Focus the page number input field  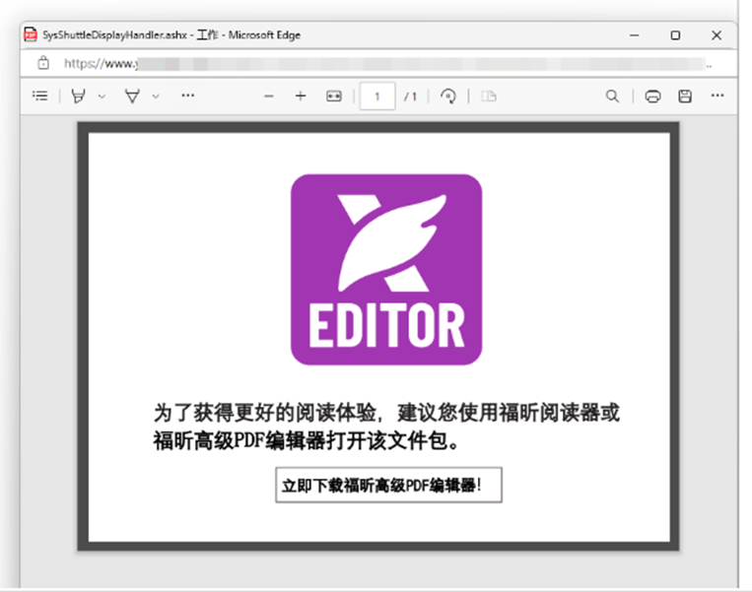point(377,97)
